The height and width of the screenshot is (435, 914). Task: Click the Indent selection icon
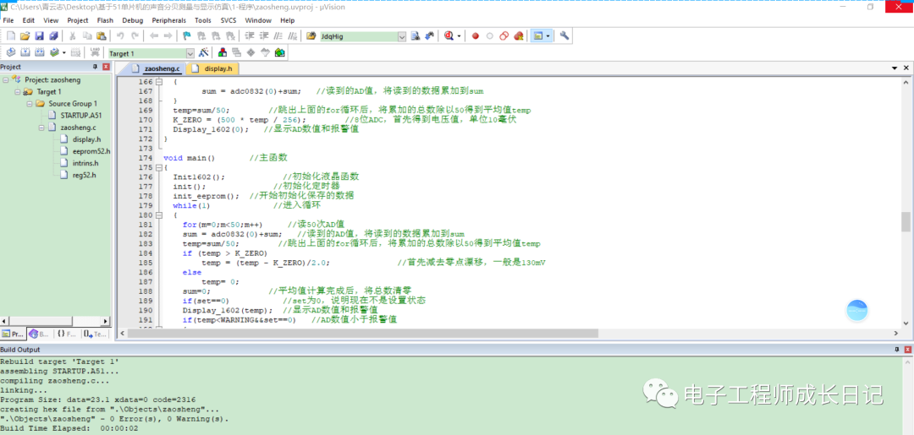250,35
